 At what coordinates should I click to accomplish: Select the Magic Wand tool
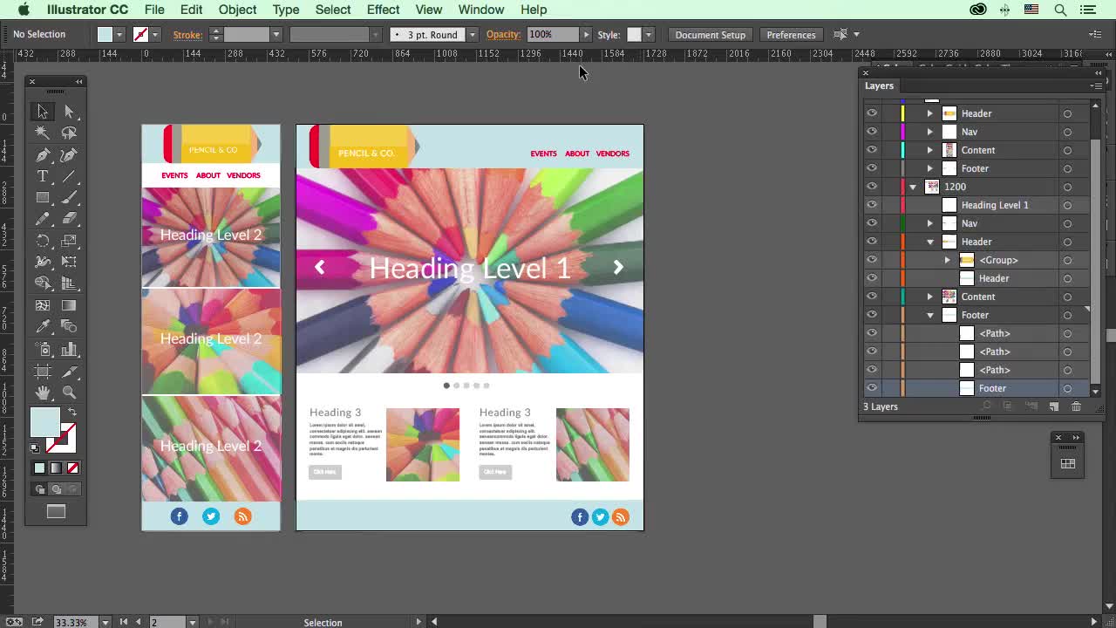point(42,132)
